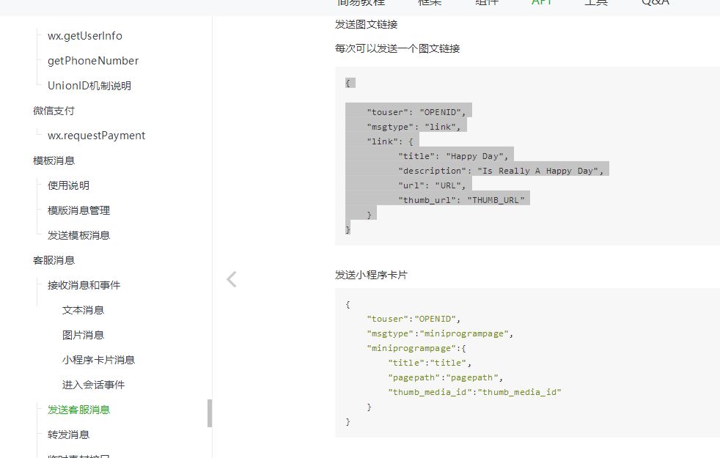Select the 客服消息 section heading

[x=54, y=260]
